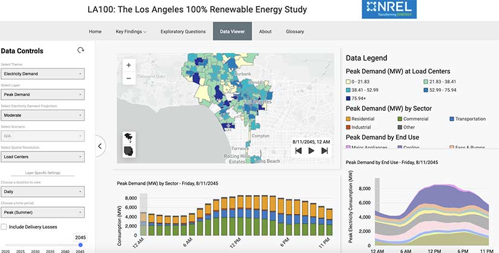The image size is (499, 253).
Task: Click the 11 PM bar in sector chart
Action: tap(329, 222)
